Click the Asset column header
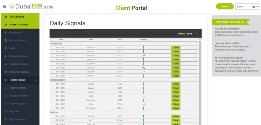The image size is (261, 125). point(91,40)
